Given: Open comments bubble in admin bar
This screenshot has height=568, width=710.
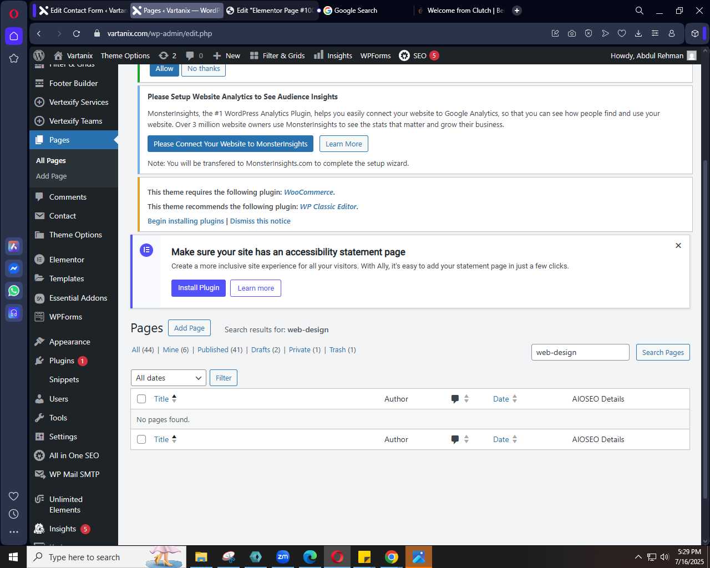Looking at the screenshot, I should click(x=194, y=55).
